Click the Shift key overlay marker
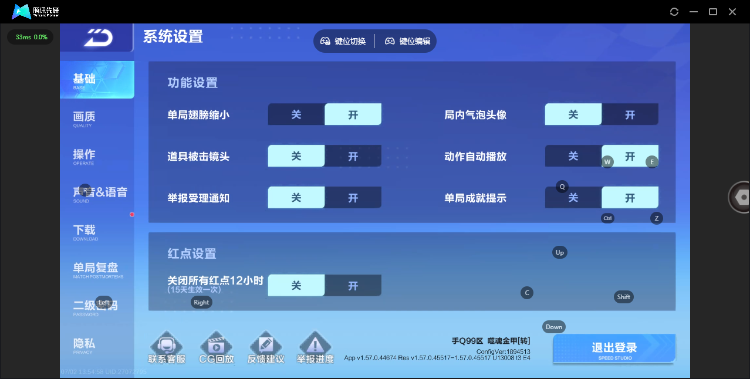 click(x=624, y=297)
